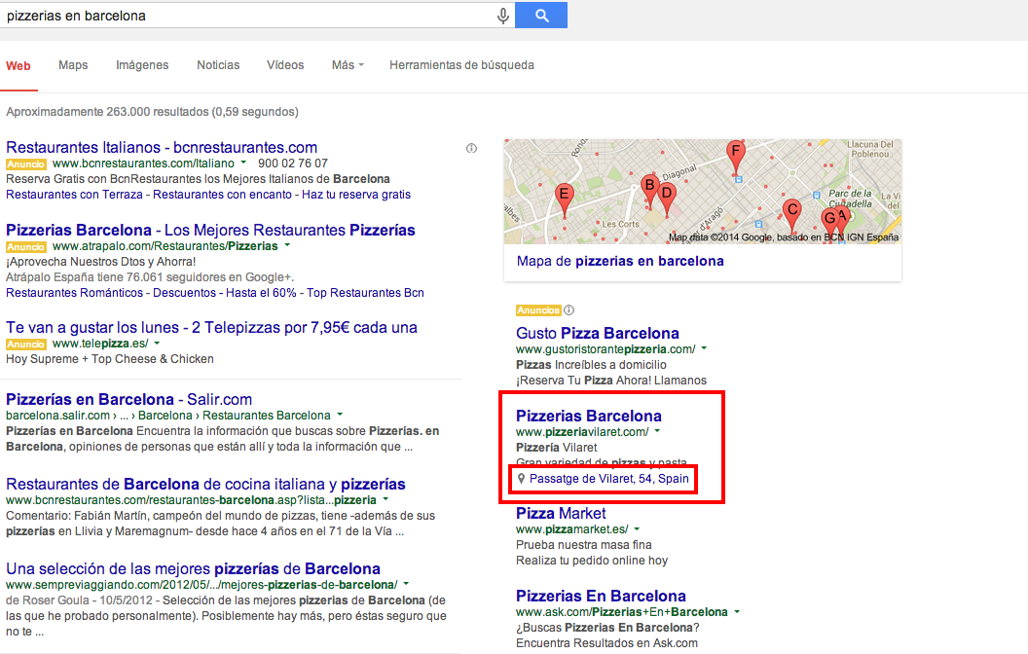1028x654 pixels.
Task: Expand the Más dropdown menu
Action: click(348, 65)
